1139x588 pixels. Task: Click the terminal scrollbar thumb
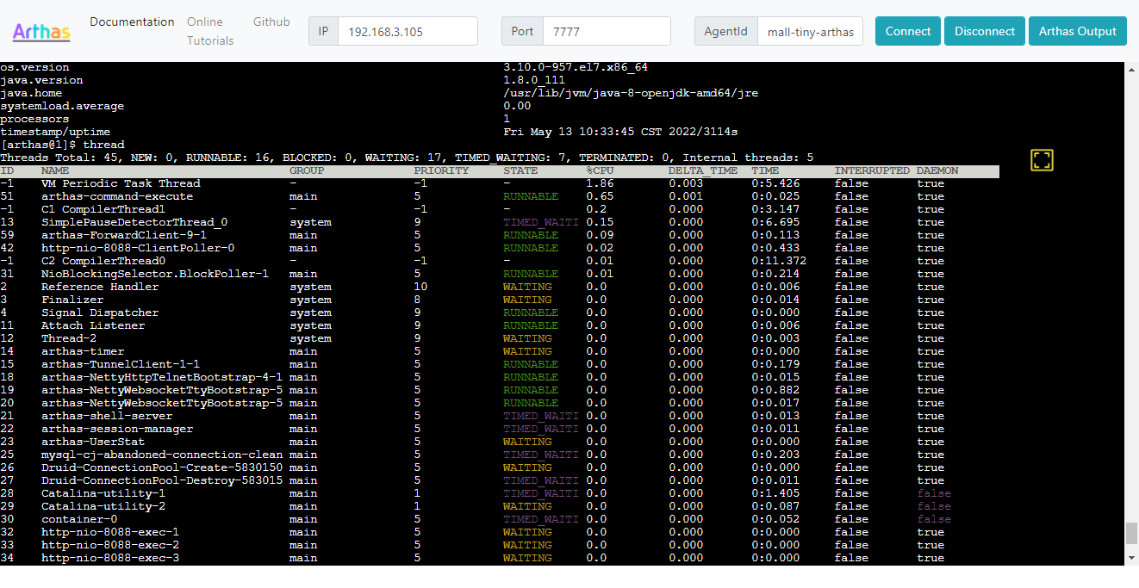[1131, 532]
